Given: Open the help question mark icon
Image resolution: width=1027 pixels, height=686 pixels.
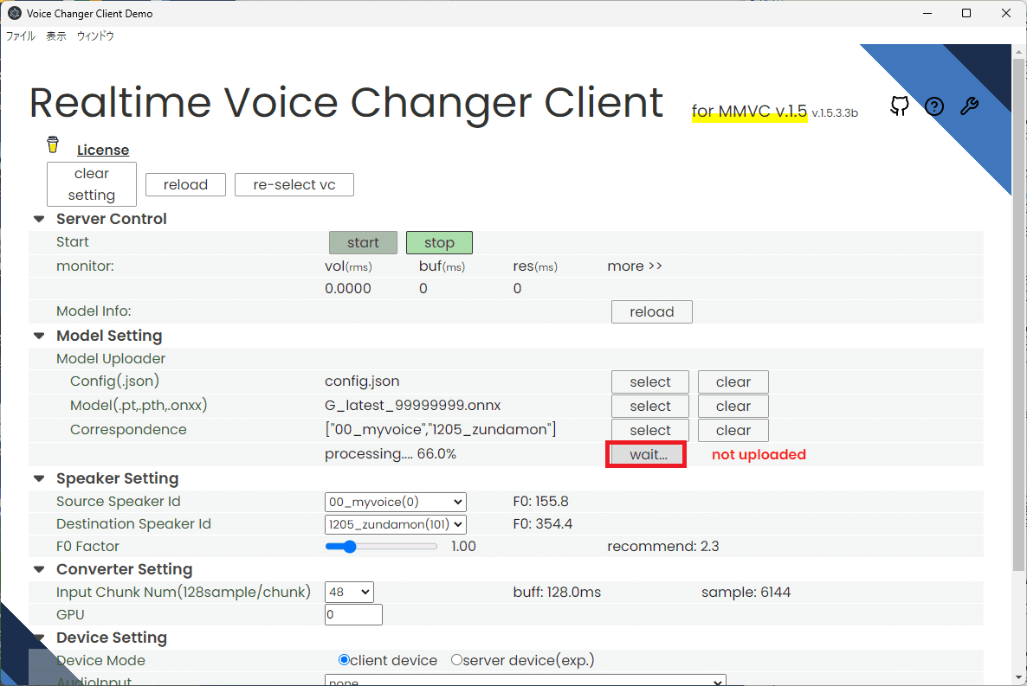Looking at the screenshot, I should [934, 106].
